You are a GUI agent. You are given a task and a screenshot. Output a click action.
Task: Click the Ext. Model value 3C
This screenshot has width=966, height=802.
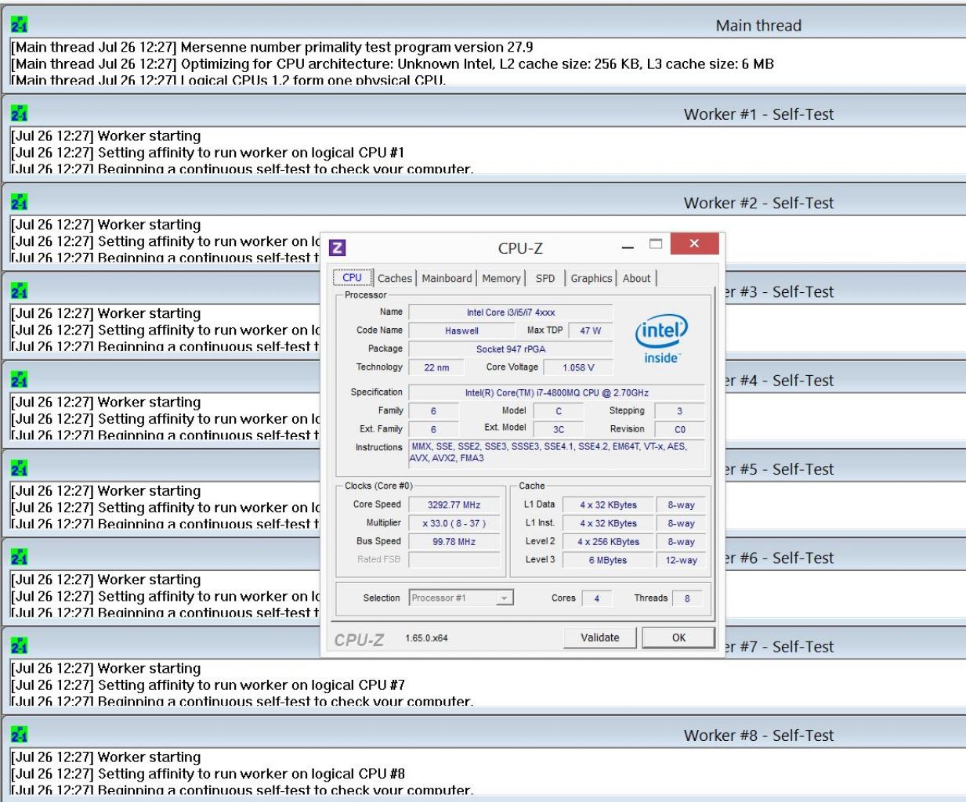[x=559, y=429]
